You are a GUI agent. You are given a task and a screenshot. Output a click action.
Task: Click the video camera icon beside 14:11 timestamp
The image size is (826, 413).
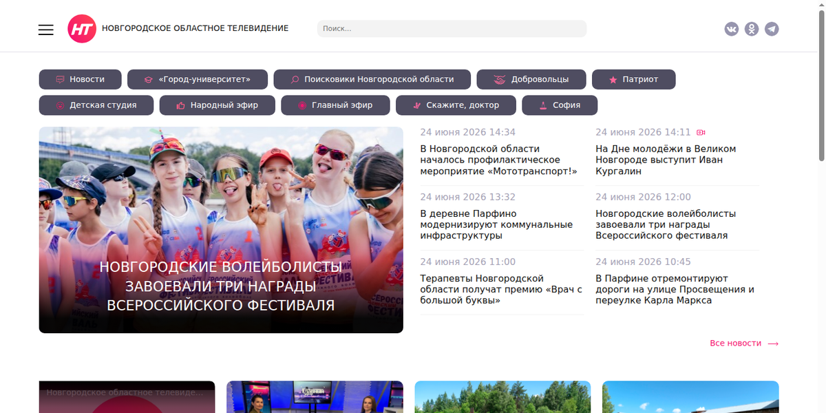click(701, 132)
